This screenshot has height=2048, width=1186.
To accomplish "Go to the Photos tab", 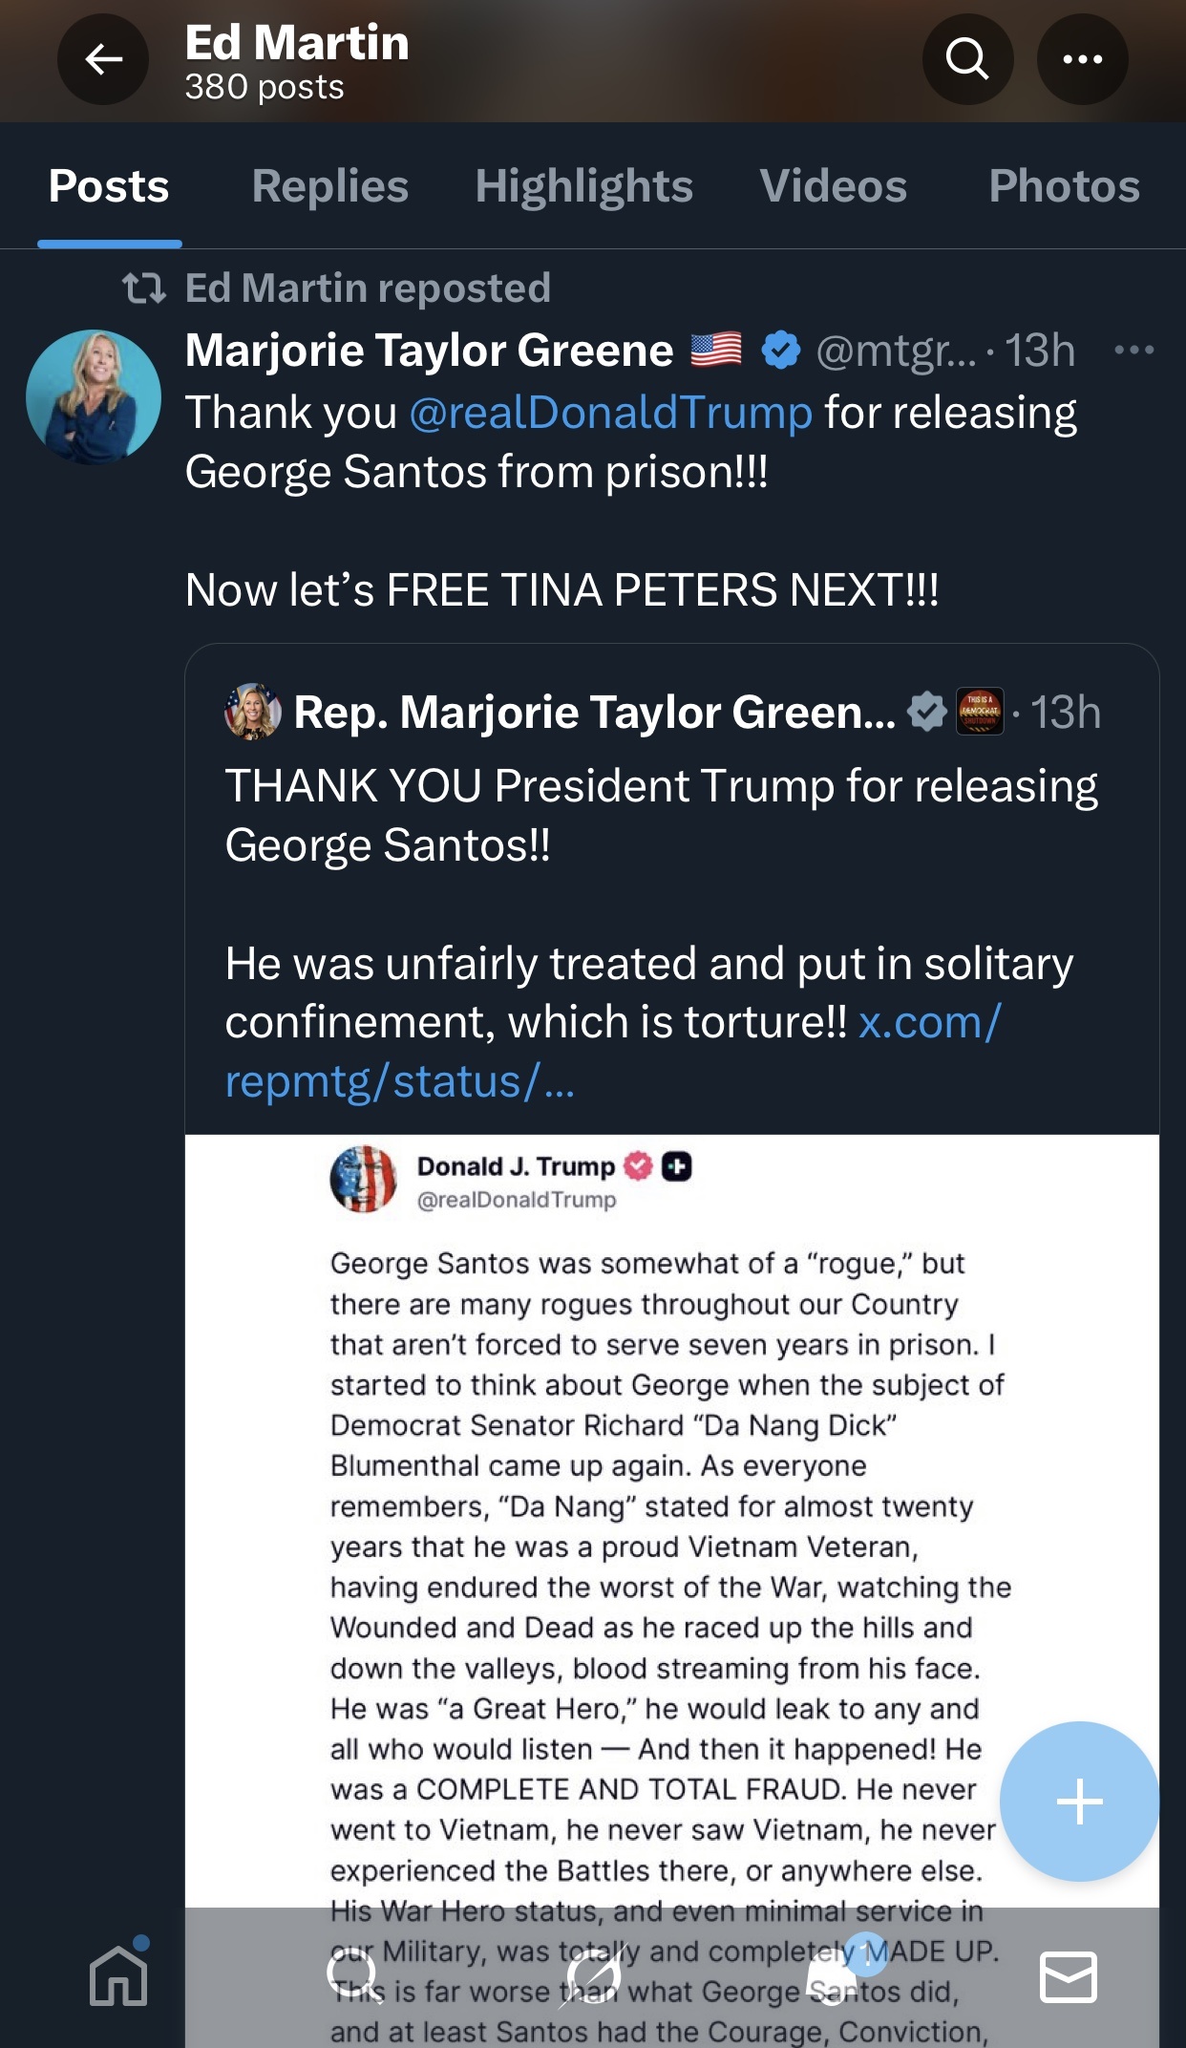I will [1064, 186].
